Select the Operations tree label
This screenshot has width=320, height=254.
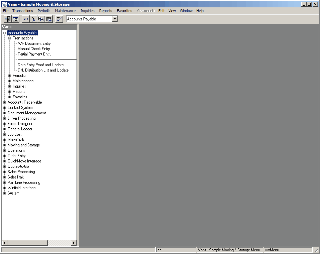16,150
